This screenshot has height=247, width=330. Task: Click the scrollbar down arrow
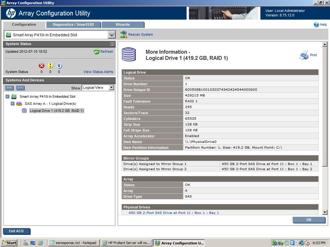coord(325,212)
